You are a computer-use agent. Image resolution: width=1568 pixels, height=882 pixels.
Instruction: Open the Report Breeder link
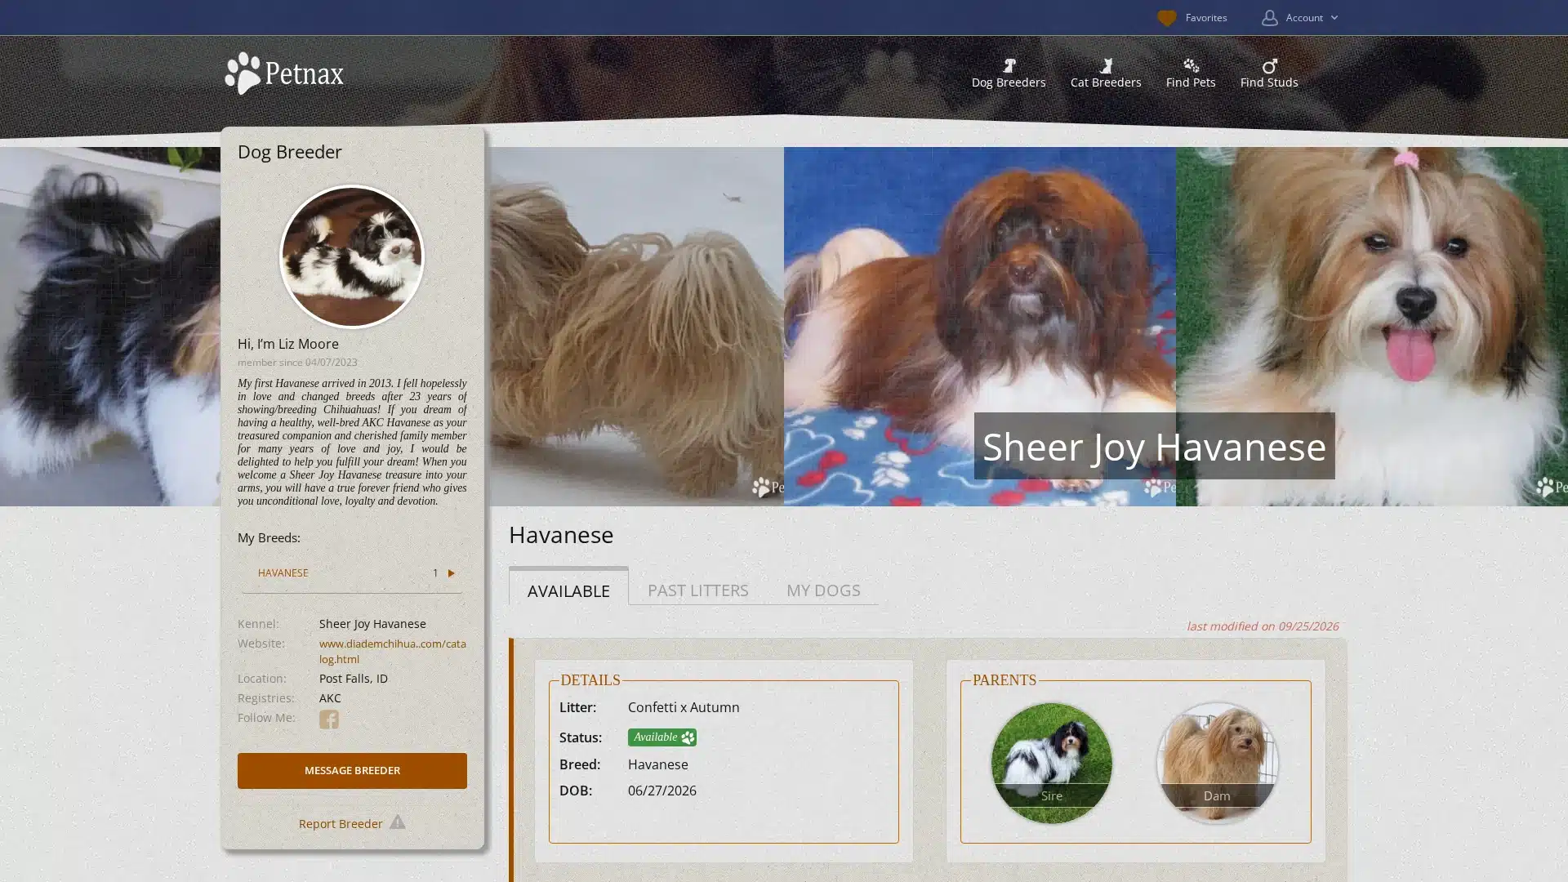[x=341, y=823]
